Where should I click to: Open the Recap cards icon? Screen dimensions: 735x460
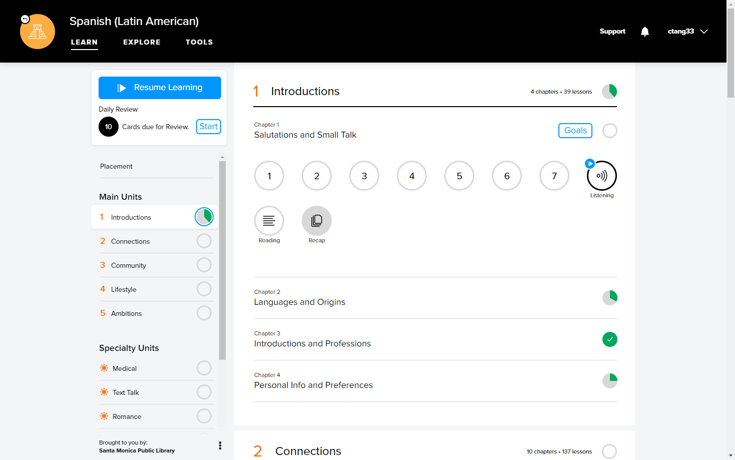click(317, 221)
